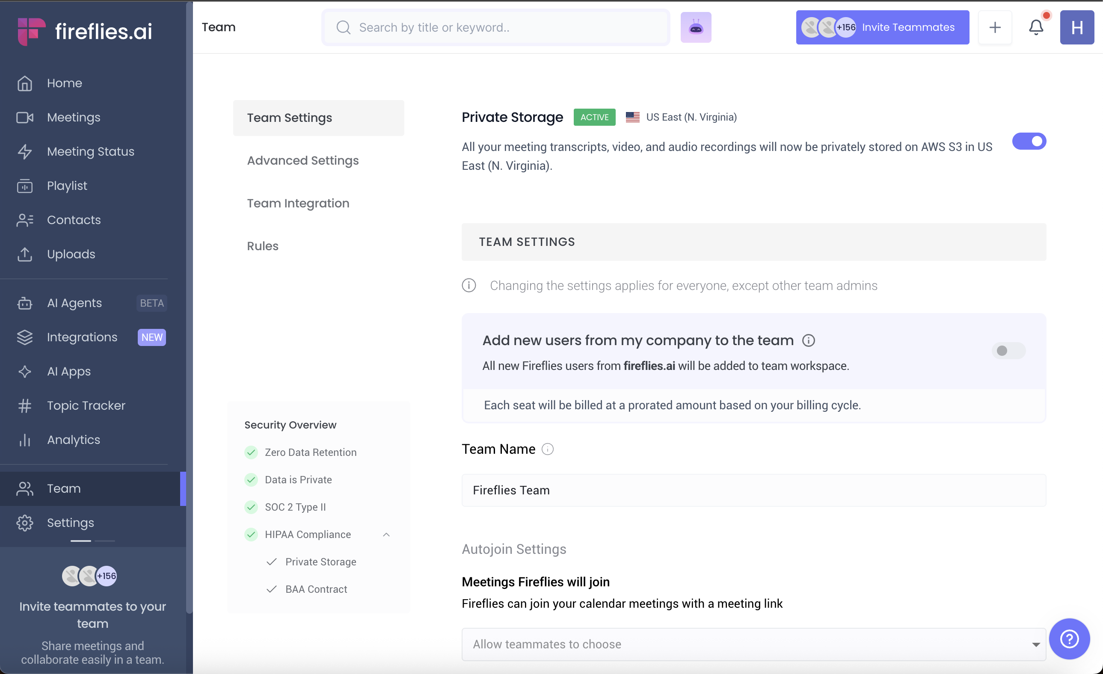Go to Rules section

(262, 246)
